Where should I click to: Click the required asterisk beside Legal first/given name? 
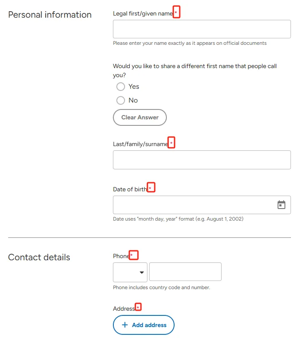pyautogui.click(x=176, y=13)
